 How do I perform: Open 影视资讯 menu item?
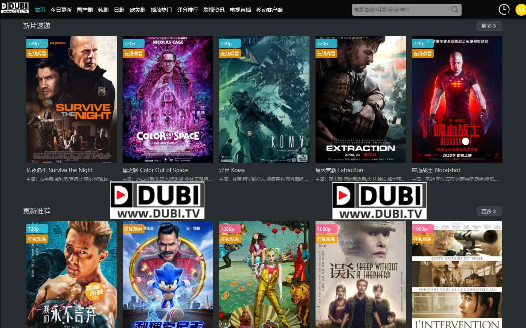click(x=214, y=10)
